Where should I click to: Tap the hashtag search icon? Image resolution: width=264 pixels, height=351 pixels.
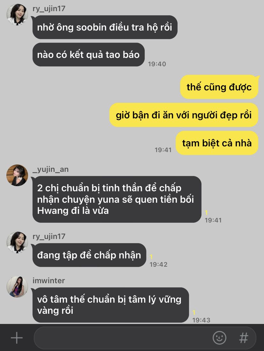point(244,338)
